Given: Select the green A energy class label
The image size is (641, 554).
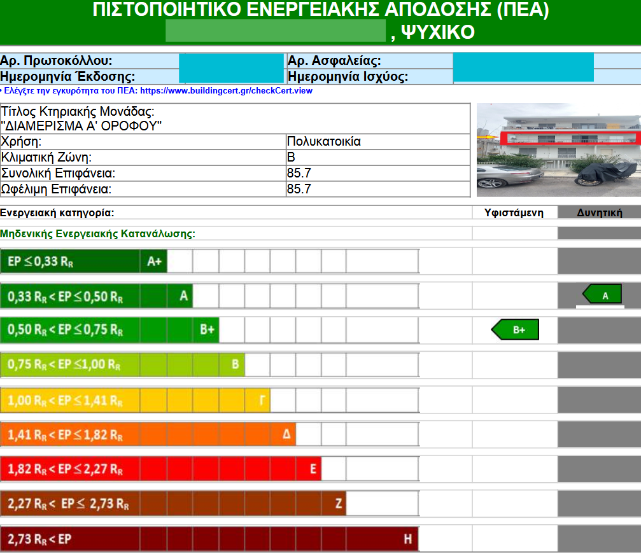Looking at the screenshot, I should pos(183,296).
